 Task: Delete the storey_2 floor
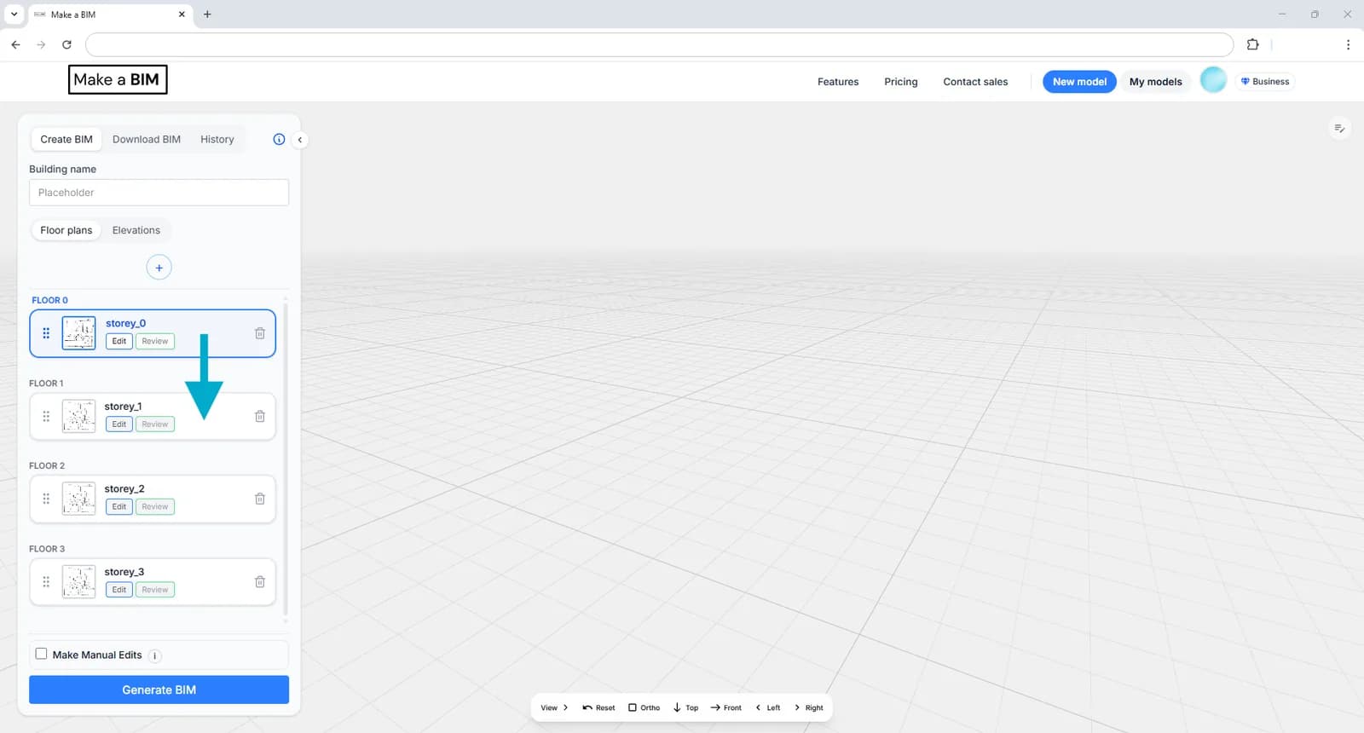click(260, 499)
